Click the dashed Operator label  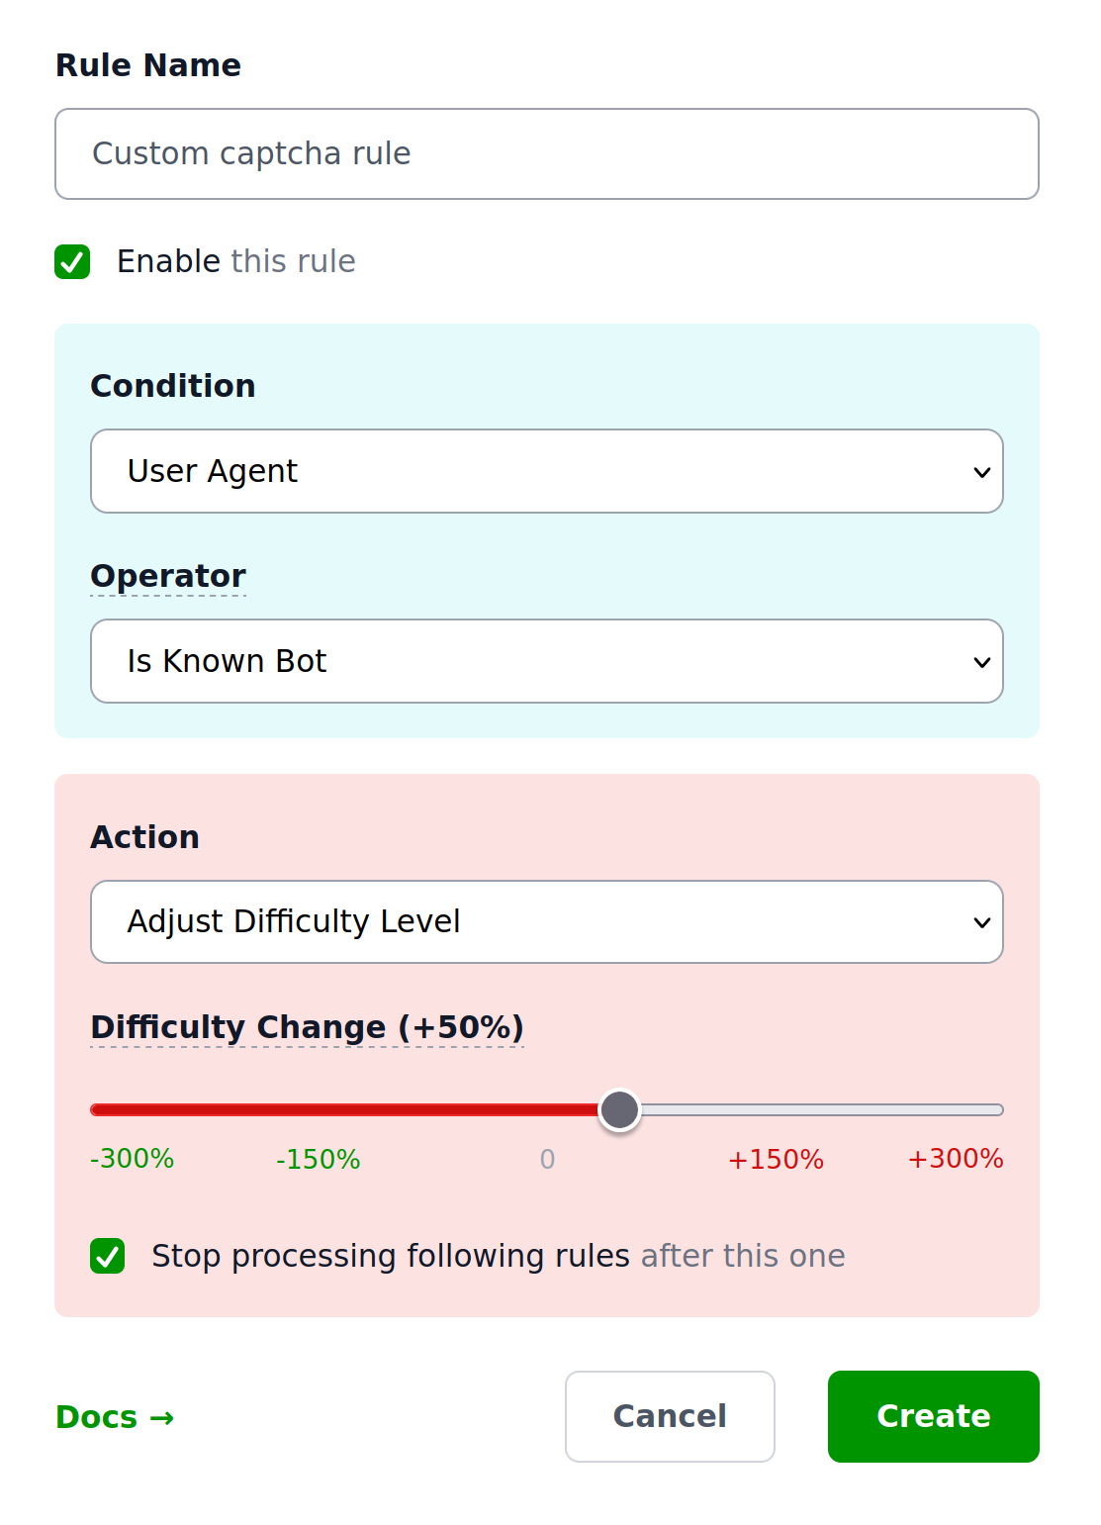click(x=168, y=576)
